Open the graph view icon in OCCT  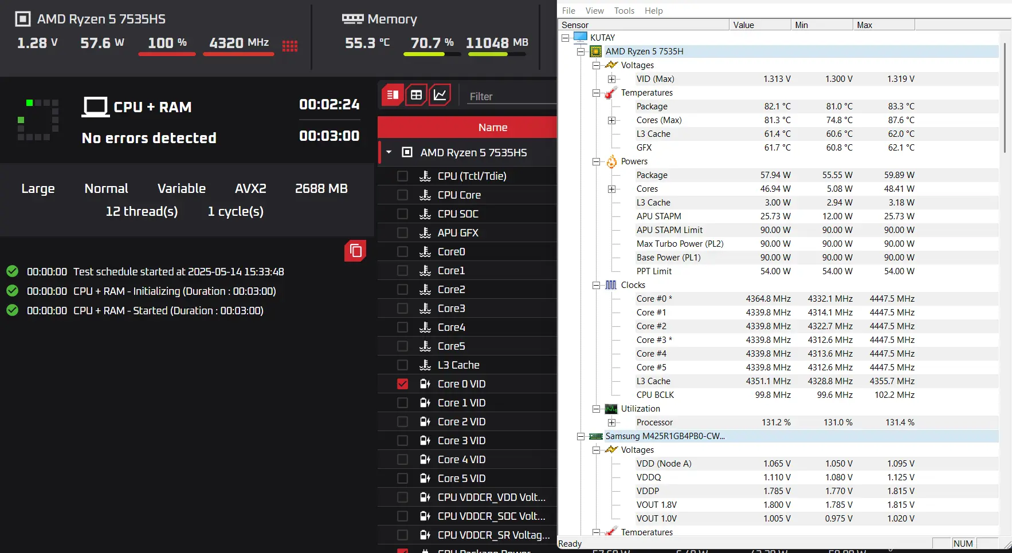440,95
